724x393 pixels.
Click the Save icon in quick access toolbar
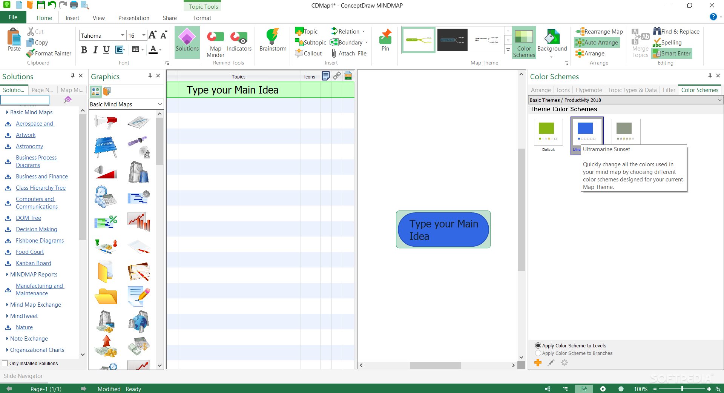41,5
